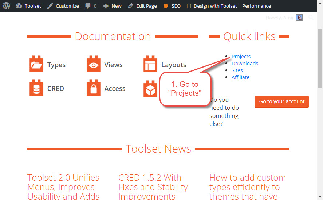Open the CRED documentation link
323x200 pixels.
(x=56, y=89)
